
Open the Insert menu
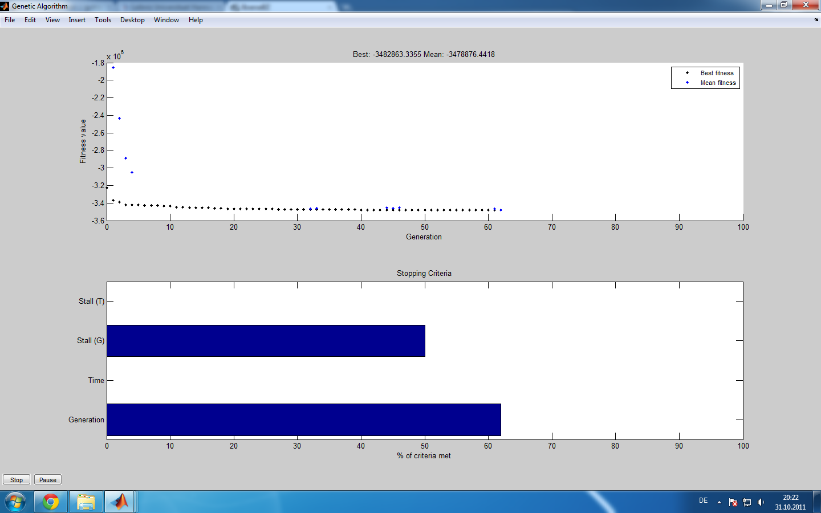click(x=77, y=20)
